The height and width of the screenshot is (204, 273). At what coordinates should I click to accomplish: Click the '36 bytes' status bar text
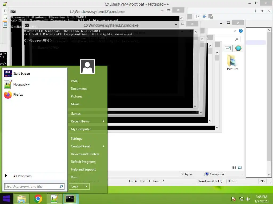(187, 174)
